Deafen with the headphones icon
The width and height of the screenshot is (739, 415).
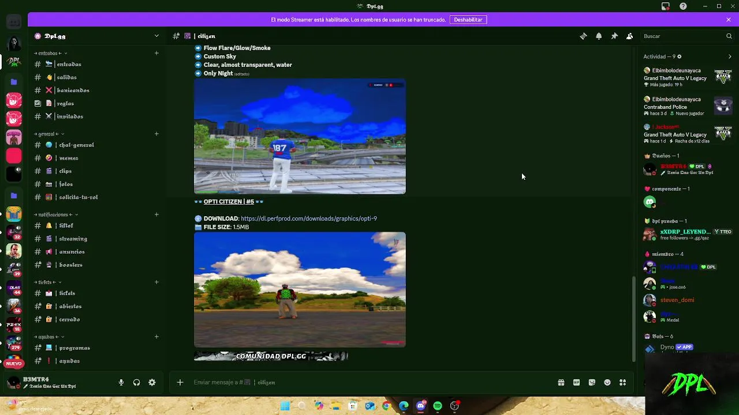click(137, 382)
